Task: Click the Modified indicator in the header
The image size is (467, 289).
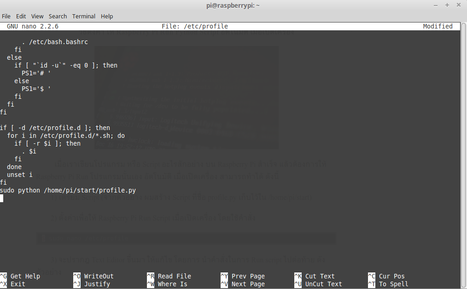Action: [438, 26]
